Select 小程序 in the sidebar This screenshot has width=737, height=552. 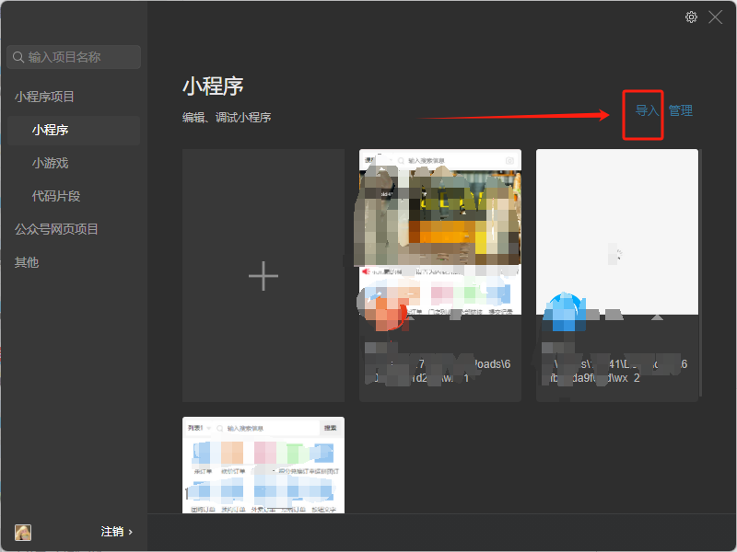pos(50,130)
